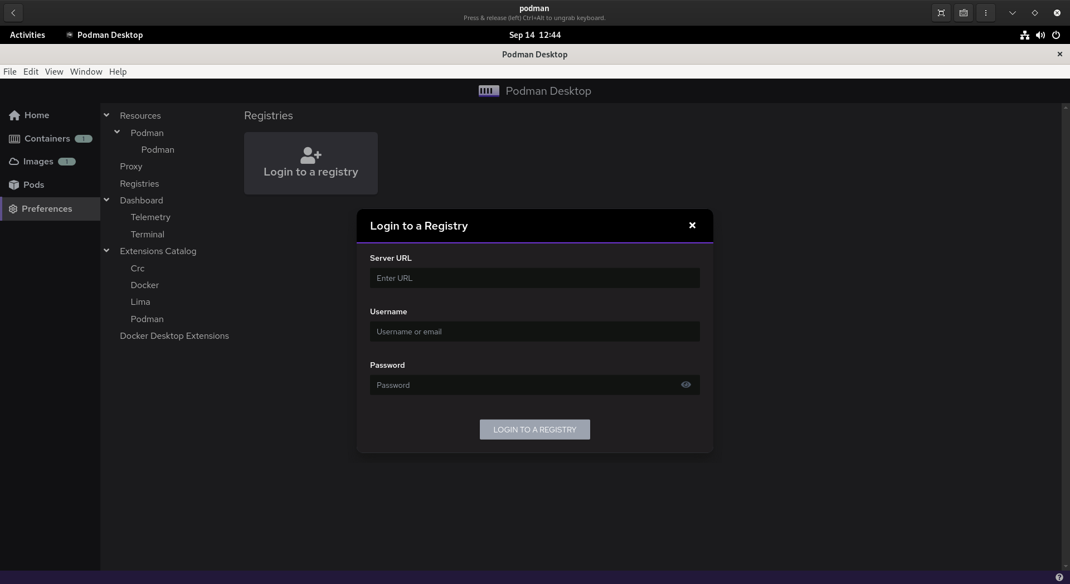
Task: Open Pods view from the sidebar
Action: pyautogui.click(x=33, y=184)
